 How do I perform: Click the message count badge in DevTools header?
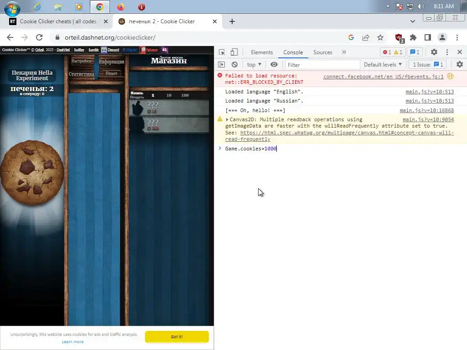tap(415, 52)
